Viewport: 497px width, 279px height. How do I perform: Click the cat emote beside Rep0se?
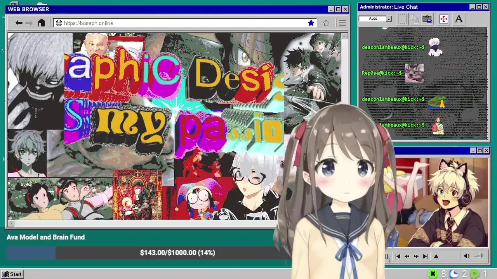coord(414,73)
